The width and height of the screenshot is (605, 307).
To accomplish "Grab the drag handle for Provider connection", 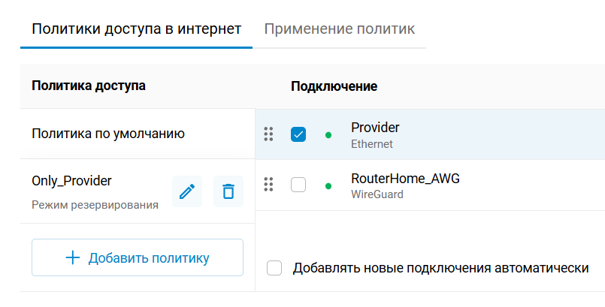I will 268,134.
